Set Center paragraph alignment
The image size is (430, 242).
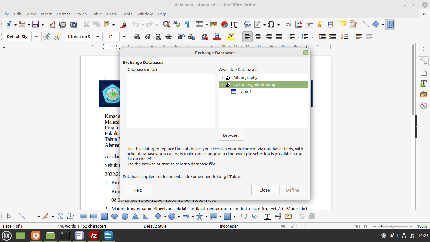pyautogui.click(x=258, y=37)
